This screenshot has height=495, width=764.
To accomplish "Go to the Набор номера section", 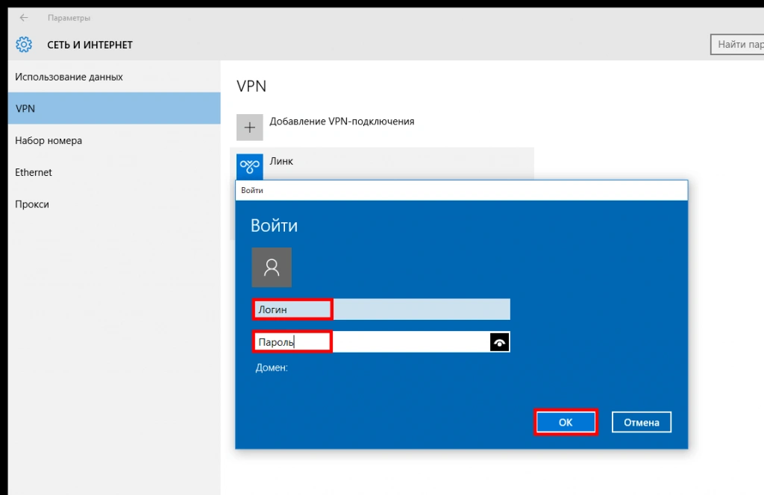I will (x=48, y=141).
